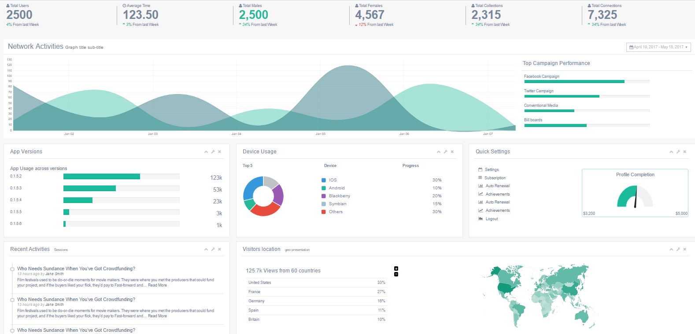Viewport: 695px width, 334px height.
Task: Click the Germany 16% row
Action: pyautogui.click(x=317, y=301)
